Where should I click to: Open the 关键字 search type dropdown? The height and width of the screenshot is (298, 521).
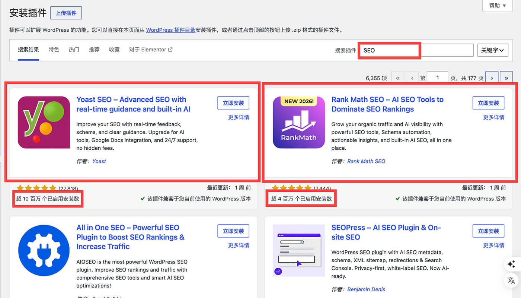tap(493, 50)
